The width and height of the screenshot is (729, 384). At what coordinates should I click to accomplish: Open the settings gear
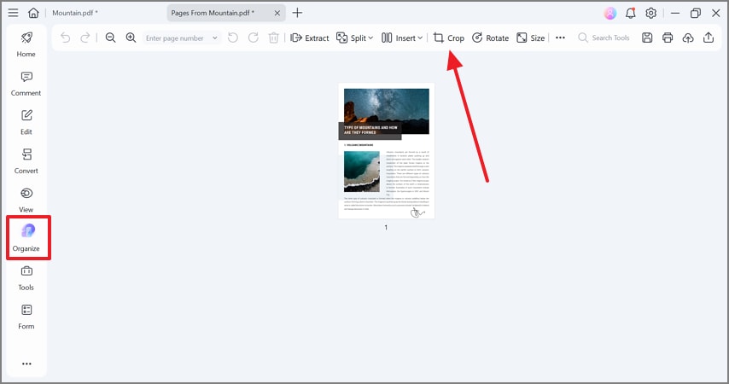(x=650, y=13)
